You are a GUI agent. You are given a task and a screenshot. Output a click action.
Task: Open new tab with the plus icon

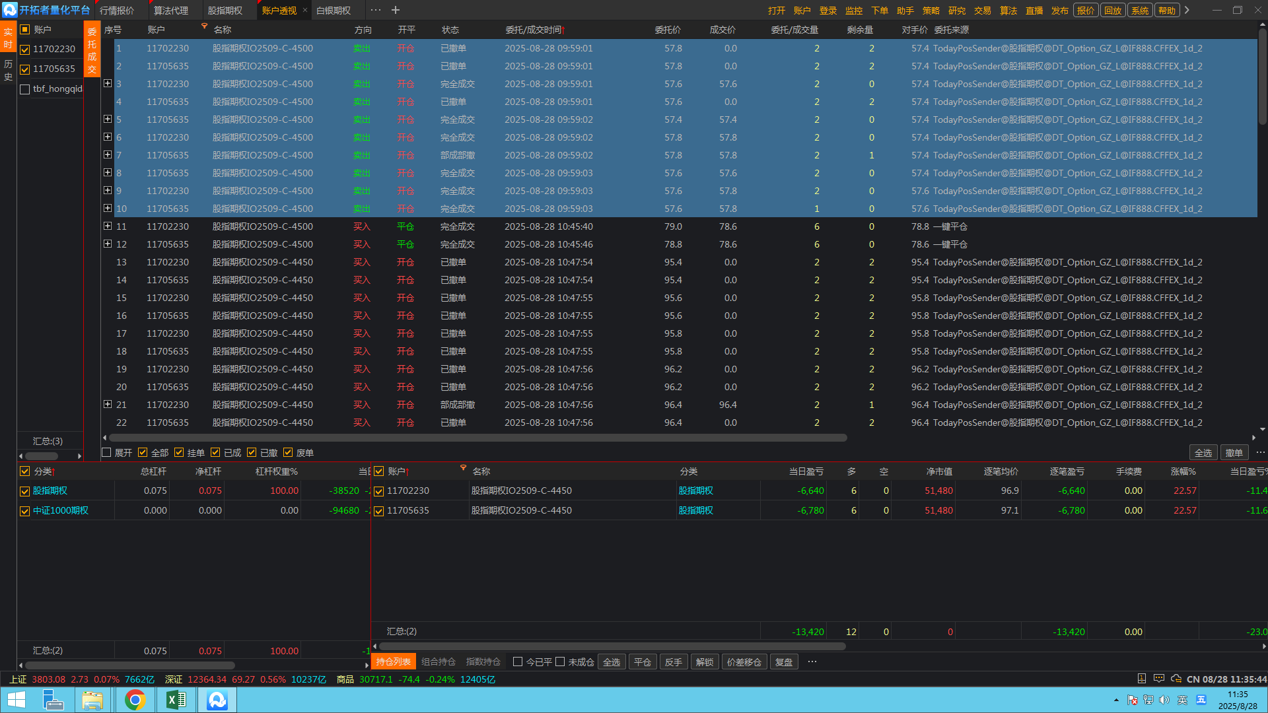click(x=396, y=10)
